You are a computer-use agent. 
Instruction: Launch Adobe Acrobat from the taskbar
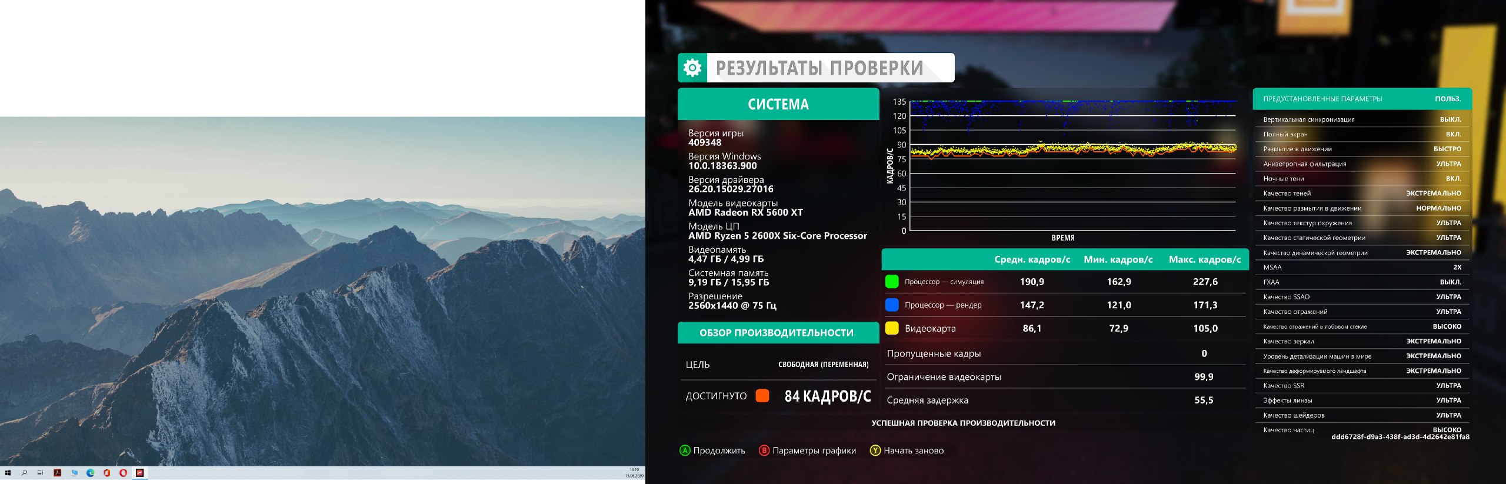[57, 473]
